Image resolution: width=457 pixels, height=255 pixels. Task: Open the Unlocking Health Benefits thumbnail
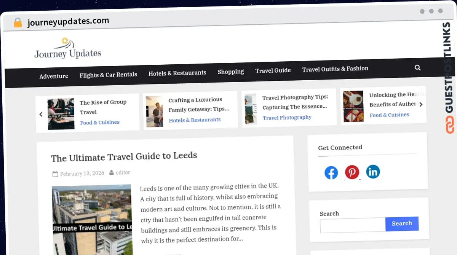[x=353, y=106]
